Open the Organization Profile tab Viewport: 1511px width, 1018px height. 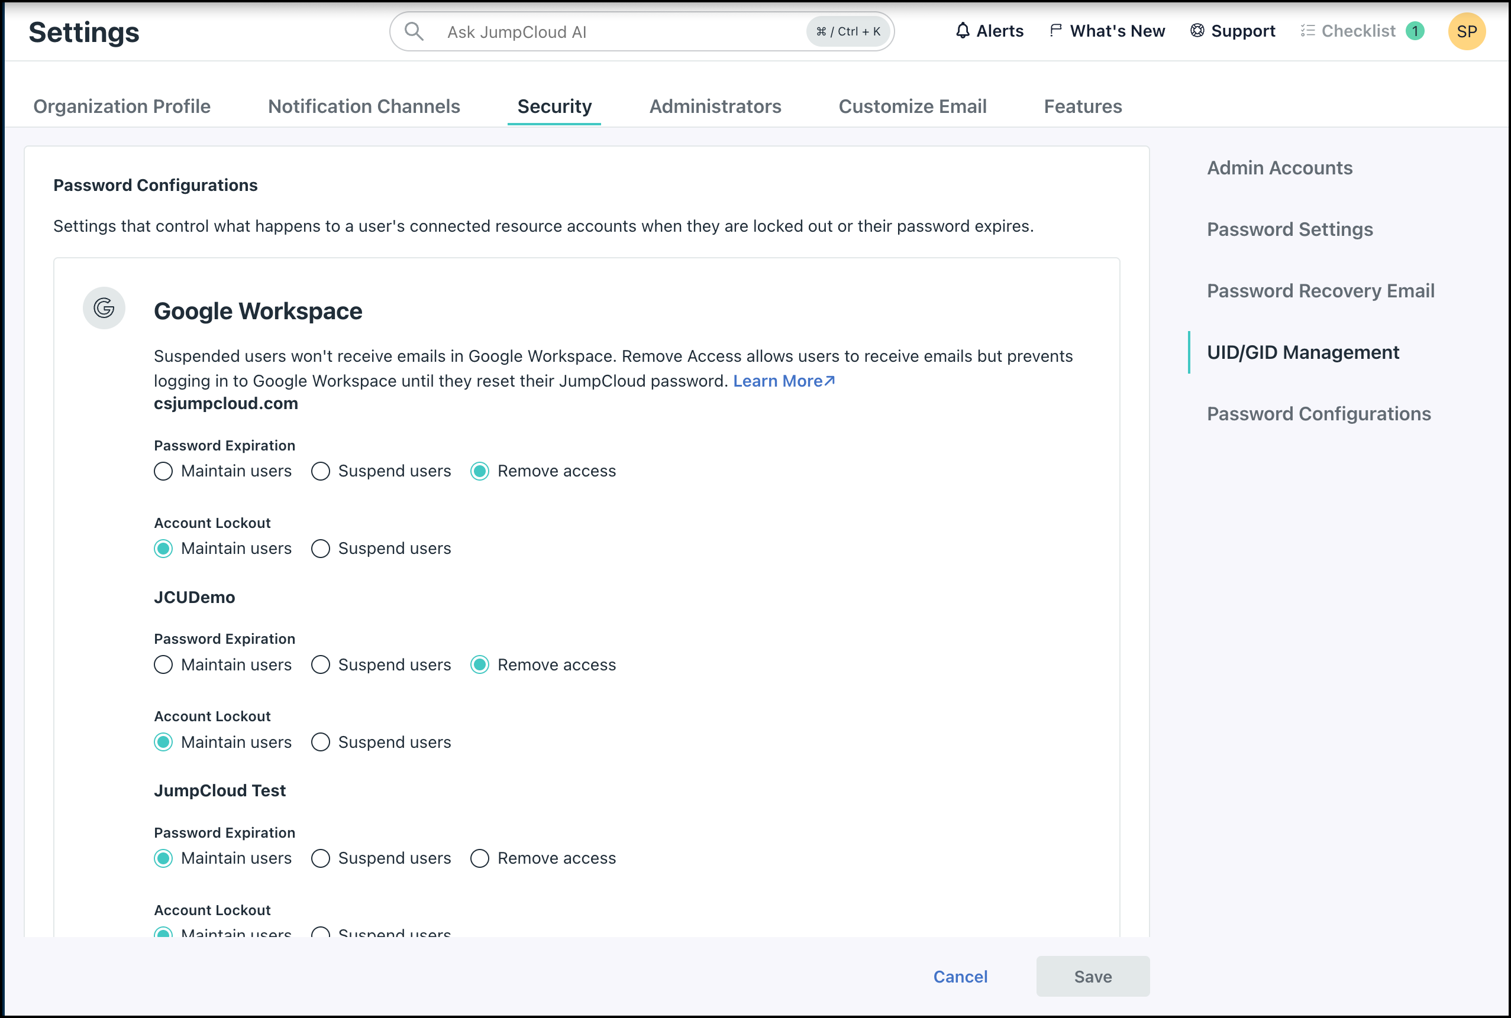(x=122, y=106)
